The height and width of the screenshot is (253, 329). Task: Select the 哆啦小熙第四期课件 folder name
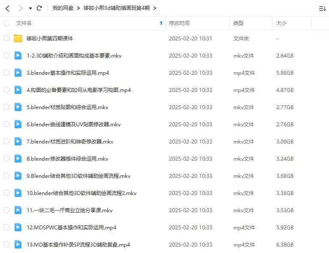click(x=50, y=39)
